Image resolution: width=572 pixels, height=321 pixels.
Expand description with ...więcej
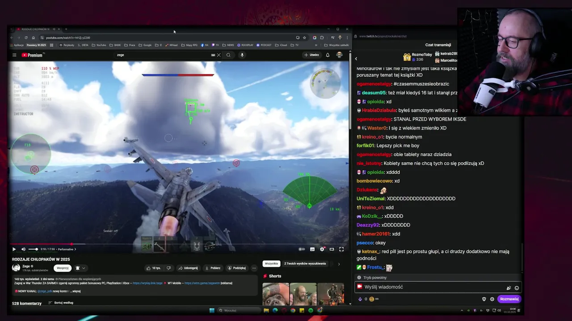click(x=76, y=291)
